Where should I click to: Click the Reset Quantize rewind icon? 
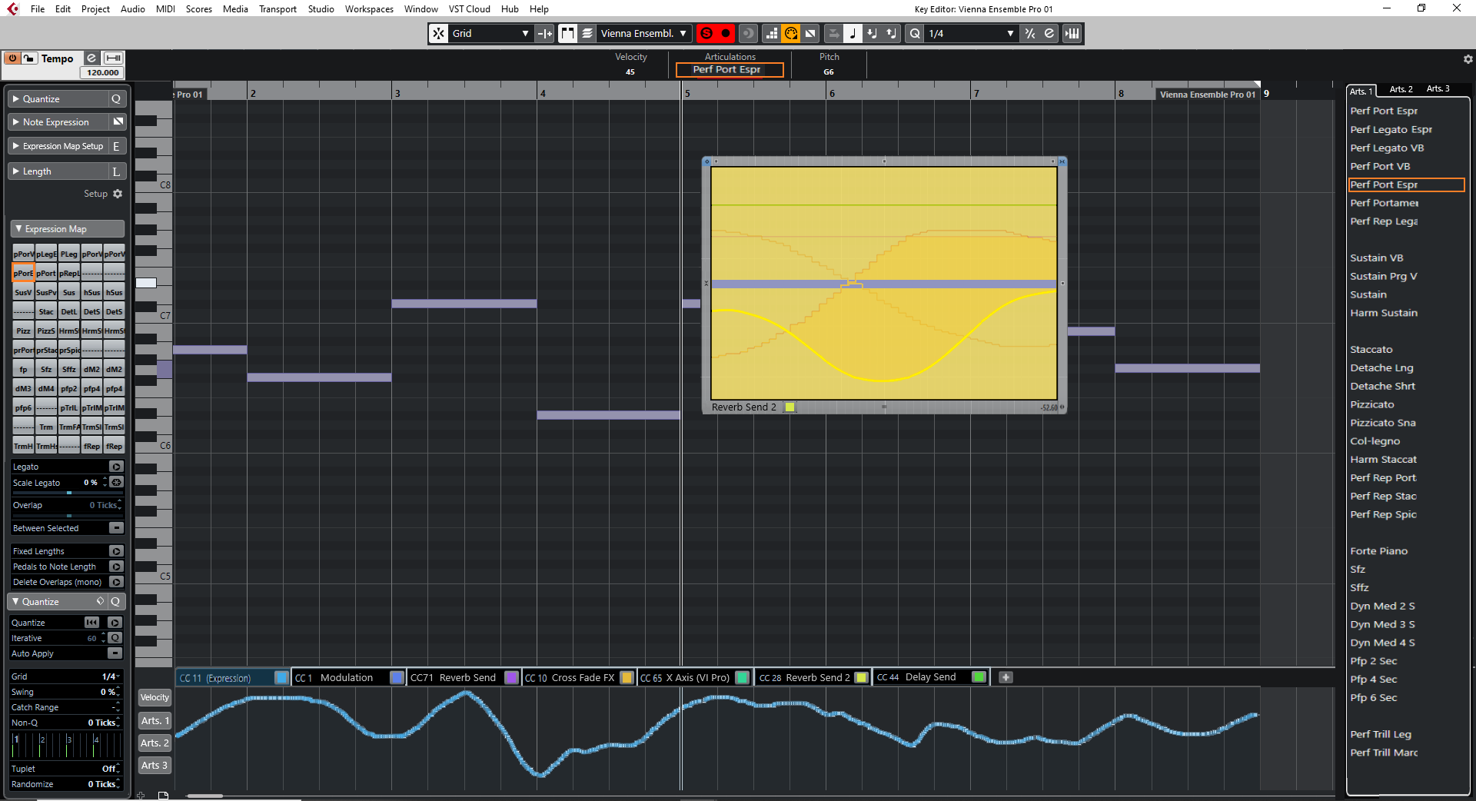92,623
